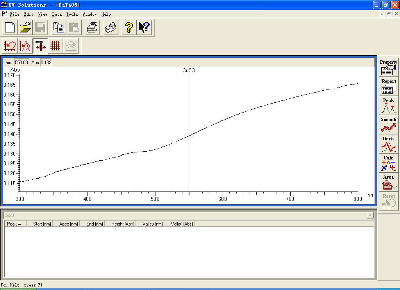
Task: Click the Apex (nm) column header
Action: pos(66,224)
